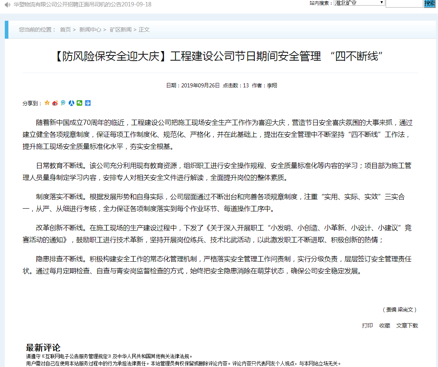Image resolution: width=438 pixels, height=367 pixels.
Task: Click the 正文 breadcrumb item
Action: click(144, 30)
